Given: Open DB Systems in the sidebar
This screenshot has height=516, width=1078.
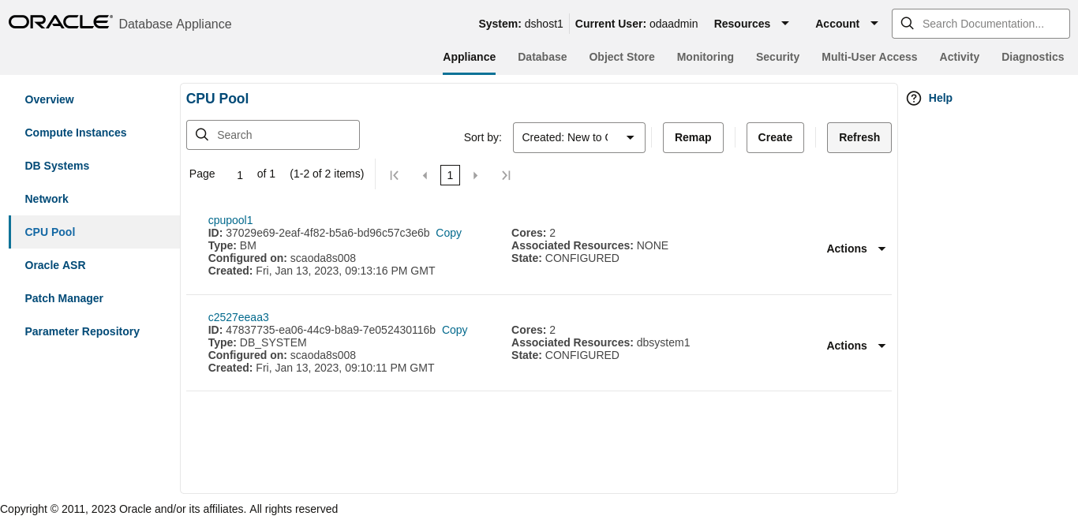Looking at the screenshot, I should pyautogui.click(x=57, y=166).
